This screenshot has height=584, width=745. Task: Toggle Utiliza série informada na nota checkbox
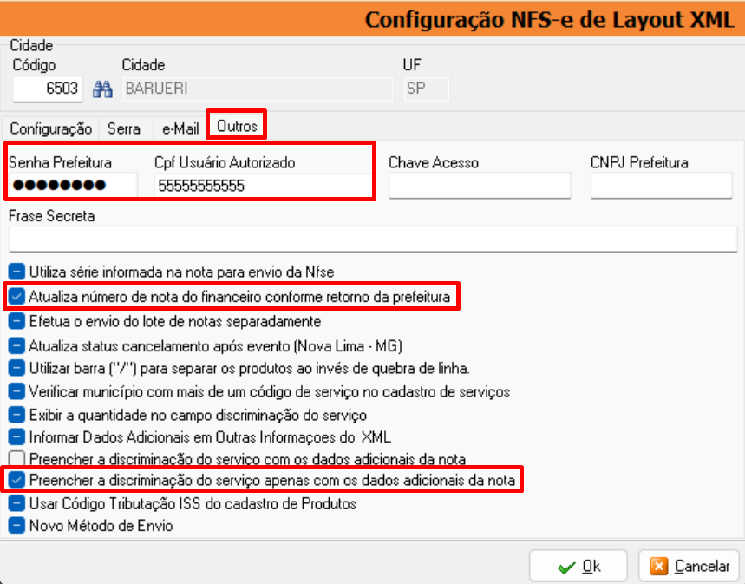[x=16, y=272]
